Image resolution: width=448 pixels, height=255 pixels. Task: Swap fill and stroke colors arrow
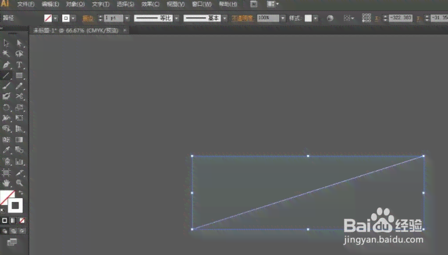21,193
